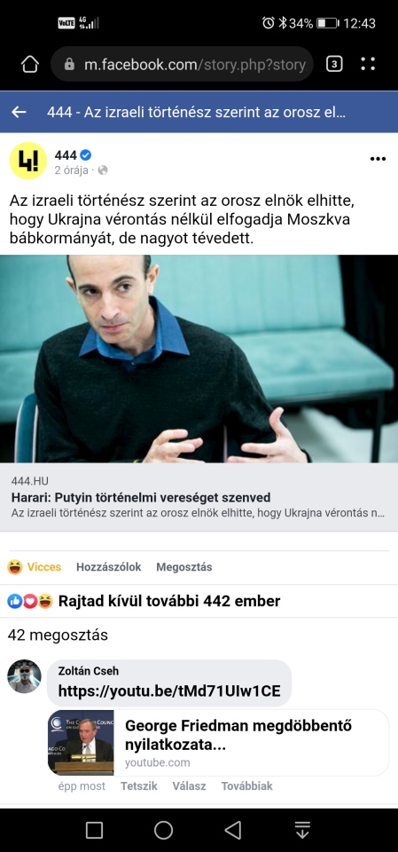The image size is (398, 852).
Task: Expand Továbbiak comment options
Action: pyautogui.click(x=247, y=786)
